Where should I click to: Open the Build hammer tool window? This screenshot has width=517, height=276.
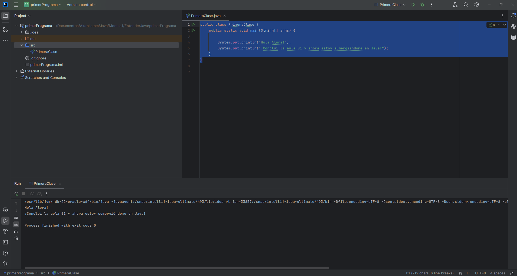(x=5, y=231)
